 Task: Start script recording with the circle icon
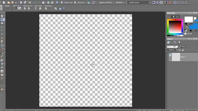[175, 2]
